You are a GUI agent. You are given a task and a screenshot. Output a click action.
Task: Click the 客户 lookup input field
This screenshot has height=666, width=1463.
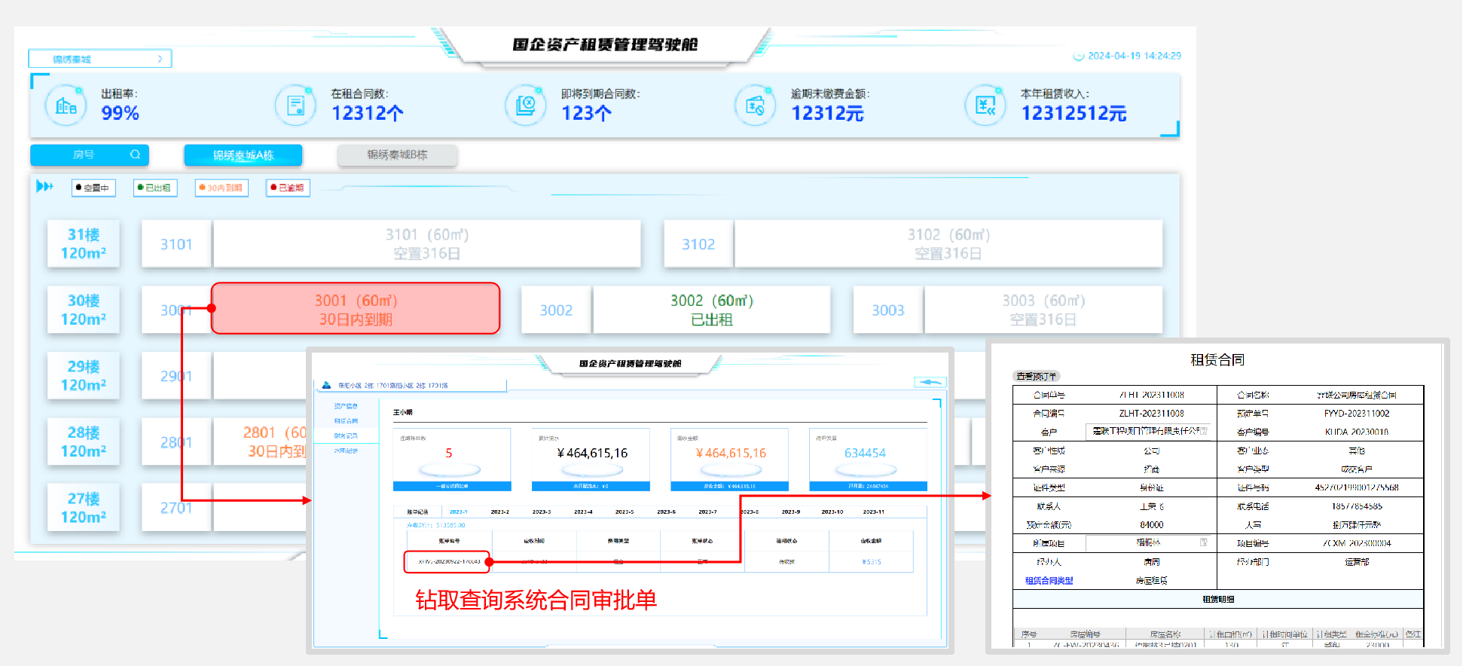tap(1148, 431)
